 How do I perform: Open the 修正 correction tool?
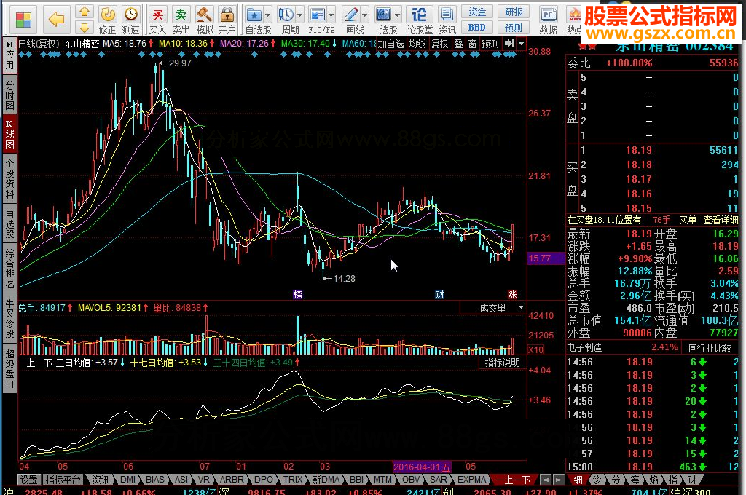click(x=108, y=20)
